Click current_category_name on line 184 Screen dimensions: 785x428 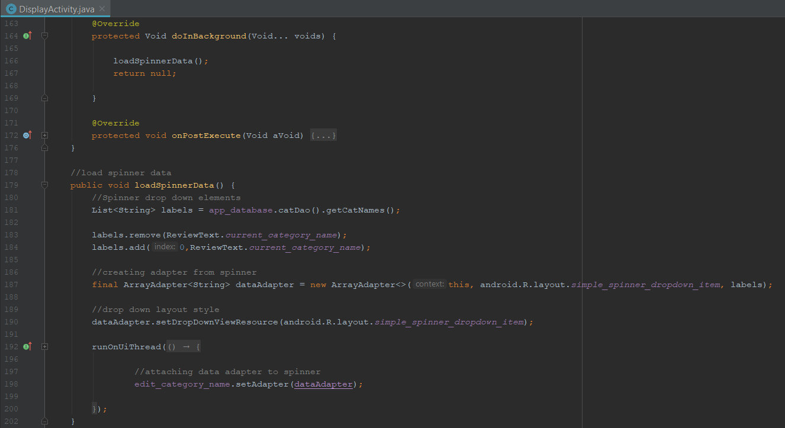[305, 247]
